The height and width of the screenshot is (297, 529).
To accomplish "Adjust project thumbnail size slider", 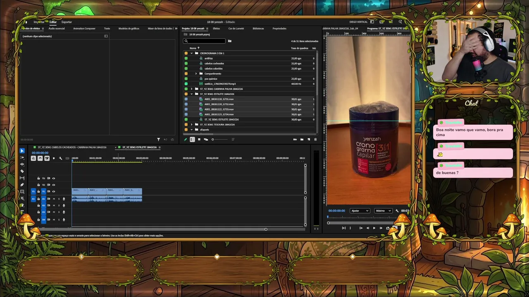I will point(219,139).
